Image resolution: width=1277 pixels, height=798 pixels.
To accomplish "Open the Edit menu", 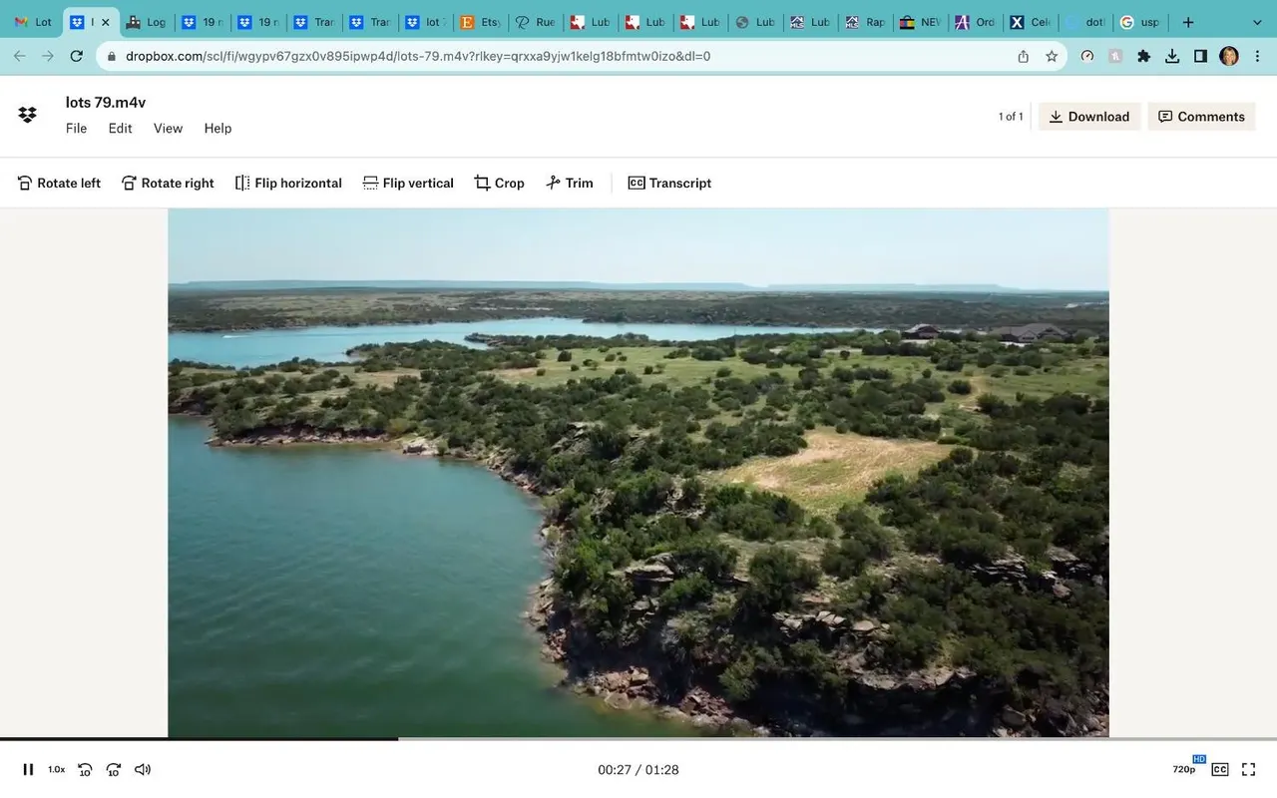I will point(121,128).
